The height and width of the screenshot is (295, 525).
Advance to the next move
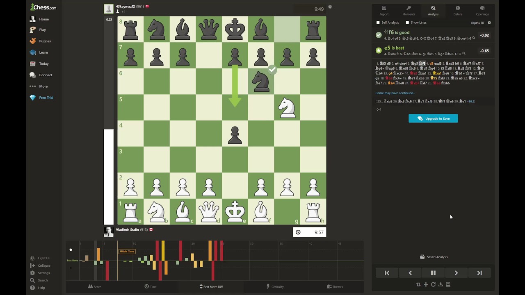[x=456, y=273]
